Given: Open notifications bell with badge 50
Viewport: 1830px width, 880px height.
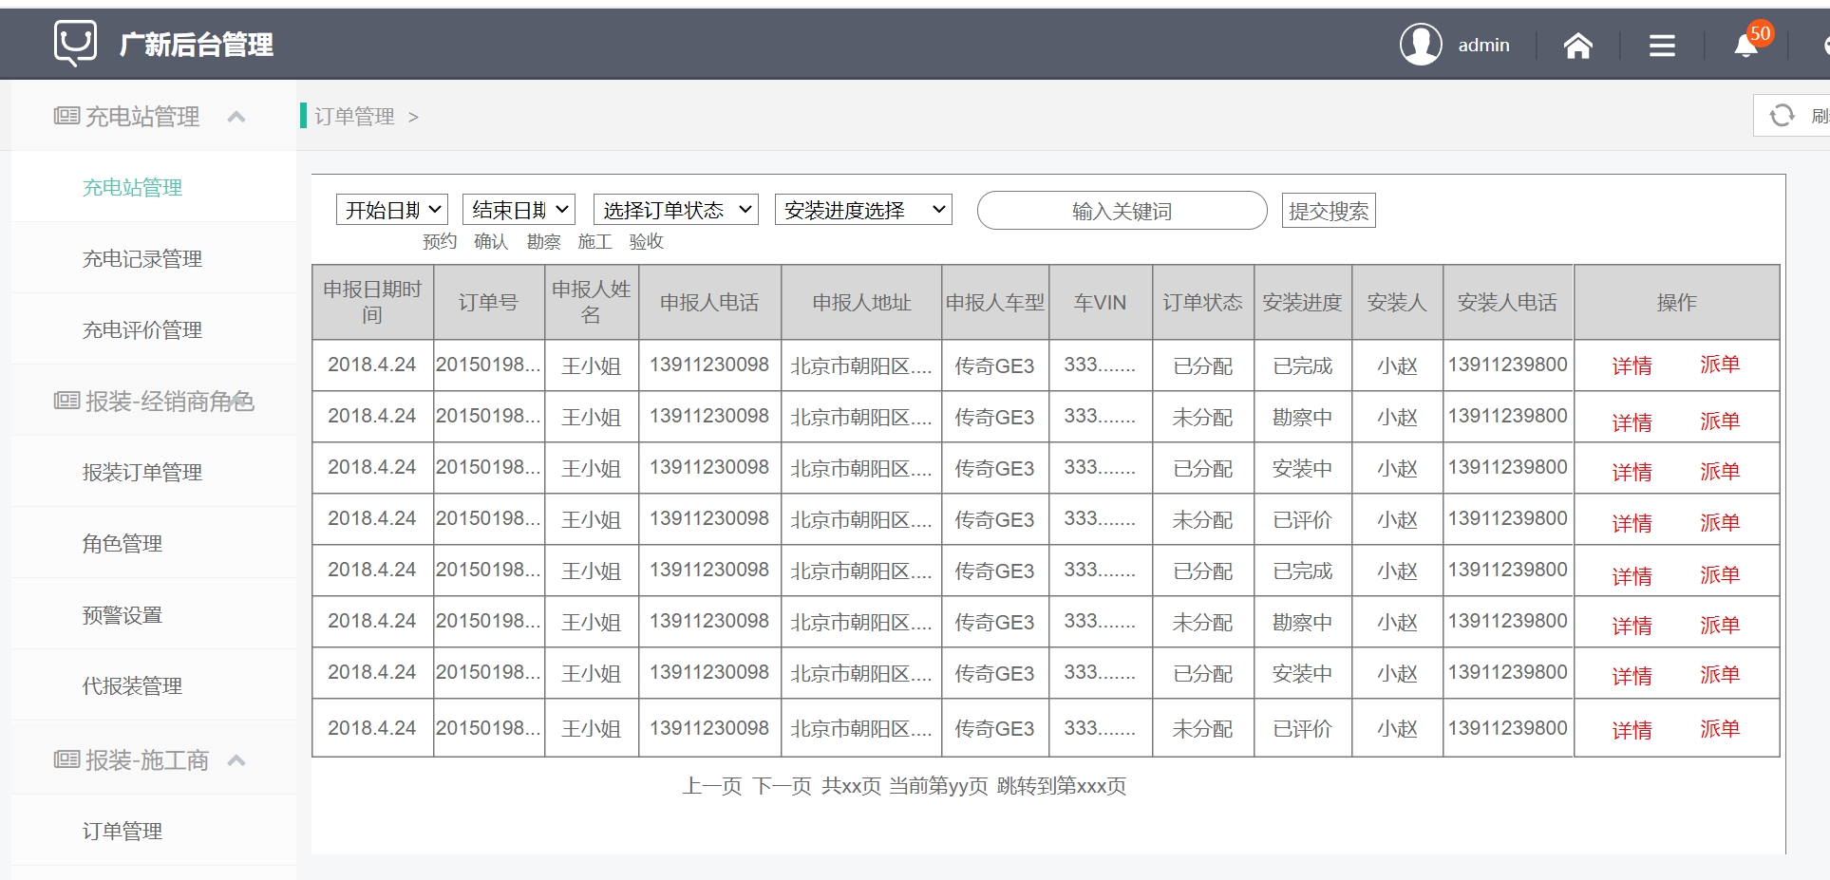Looking at the screenshot, I should point(1747,43).
